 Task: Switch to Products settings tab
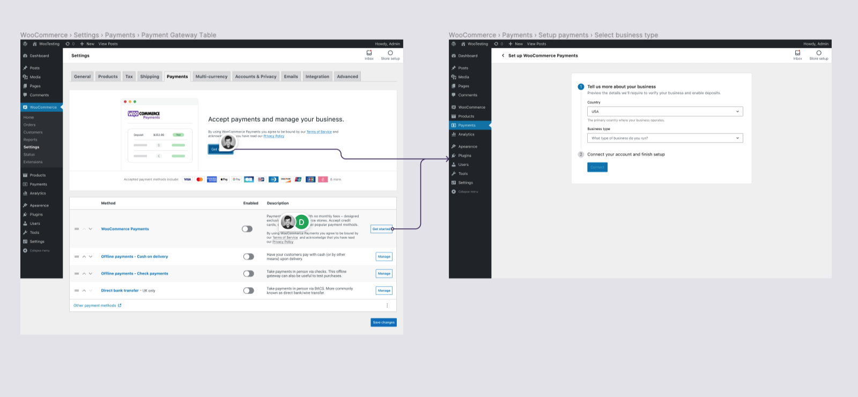pyautogui.click(x=108, y=77)
